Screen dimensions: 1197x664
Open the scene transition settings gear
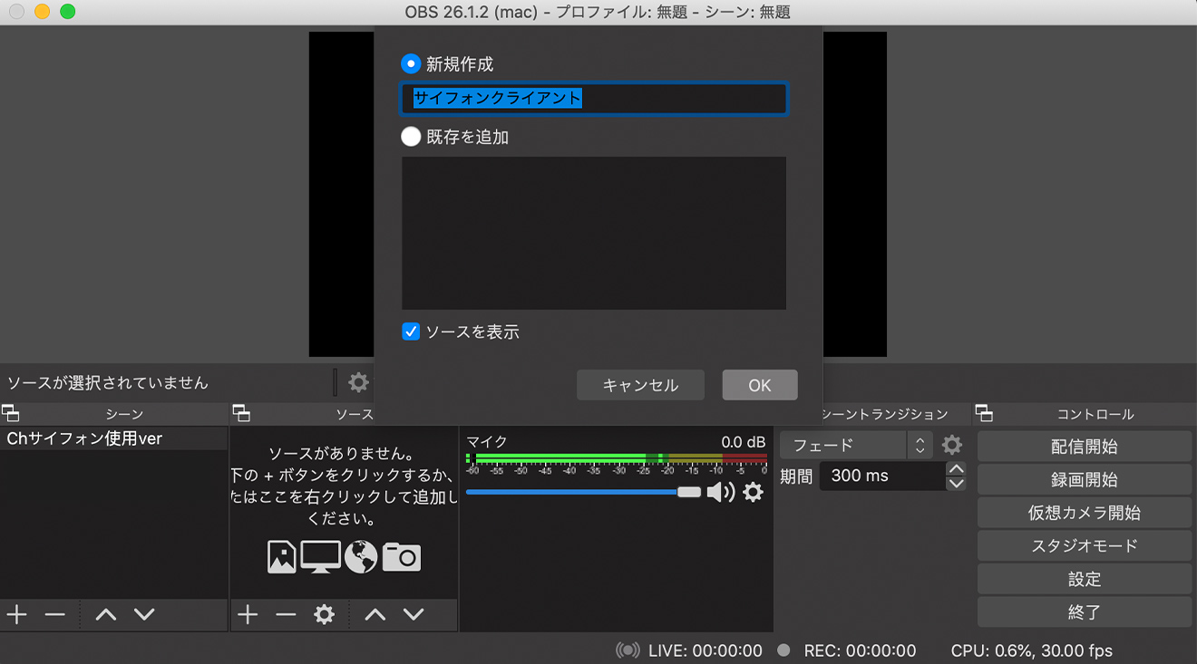click(x=951, y=445)
